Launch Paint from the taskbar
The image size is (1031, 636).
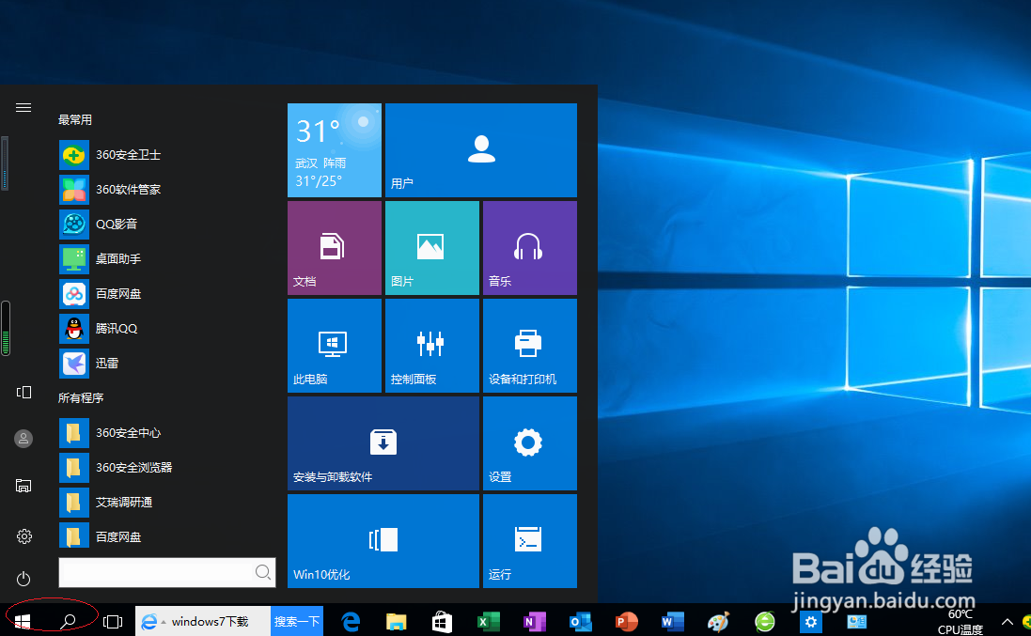pyautogui.click(x=717, y=621)
